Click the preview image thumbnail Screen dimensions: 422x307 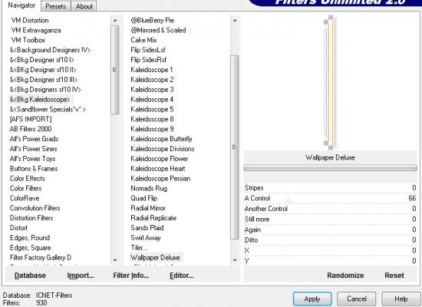click(330, 82)
